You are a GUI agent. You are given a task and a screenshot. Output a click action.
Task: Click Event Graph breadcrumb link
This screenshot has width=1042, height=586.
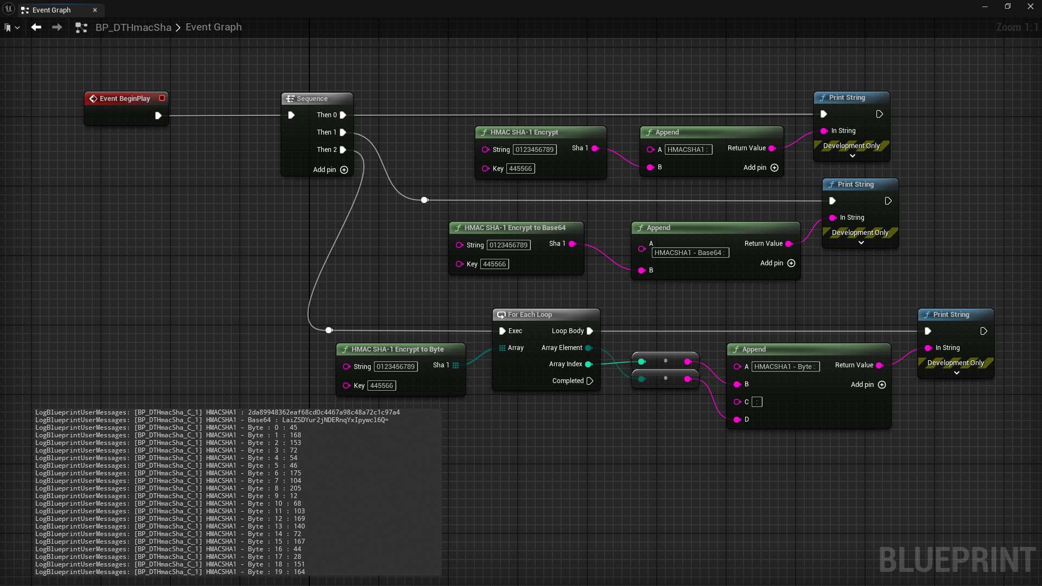tap(213, 27)
